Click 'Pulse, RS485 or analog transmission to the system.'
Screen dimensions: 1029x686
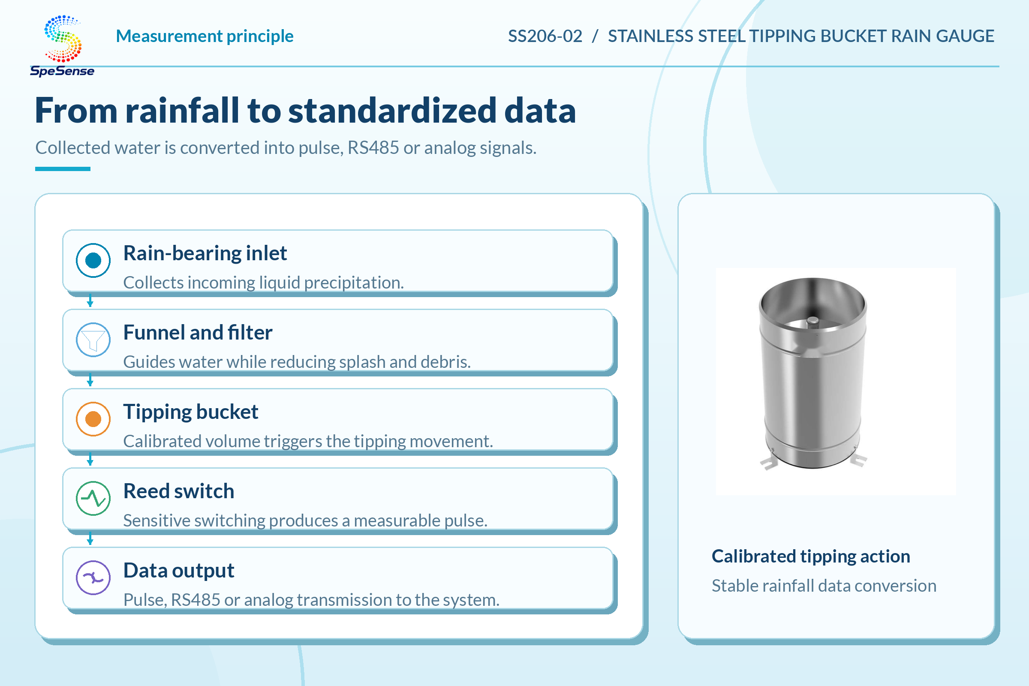point(312,600)
